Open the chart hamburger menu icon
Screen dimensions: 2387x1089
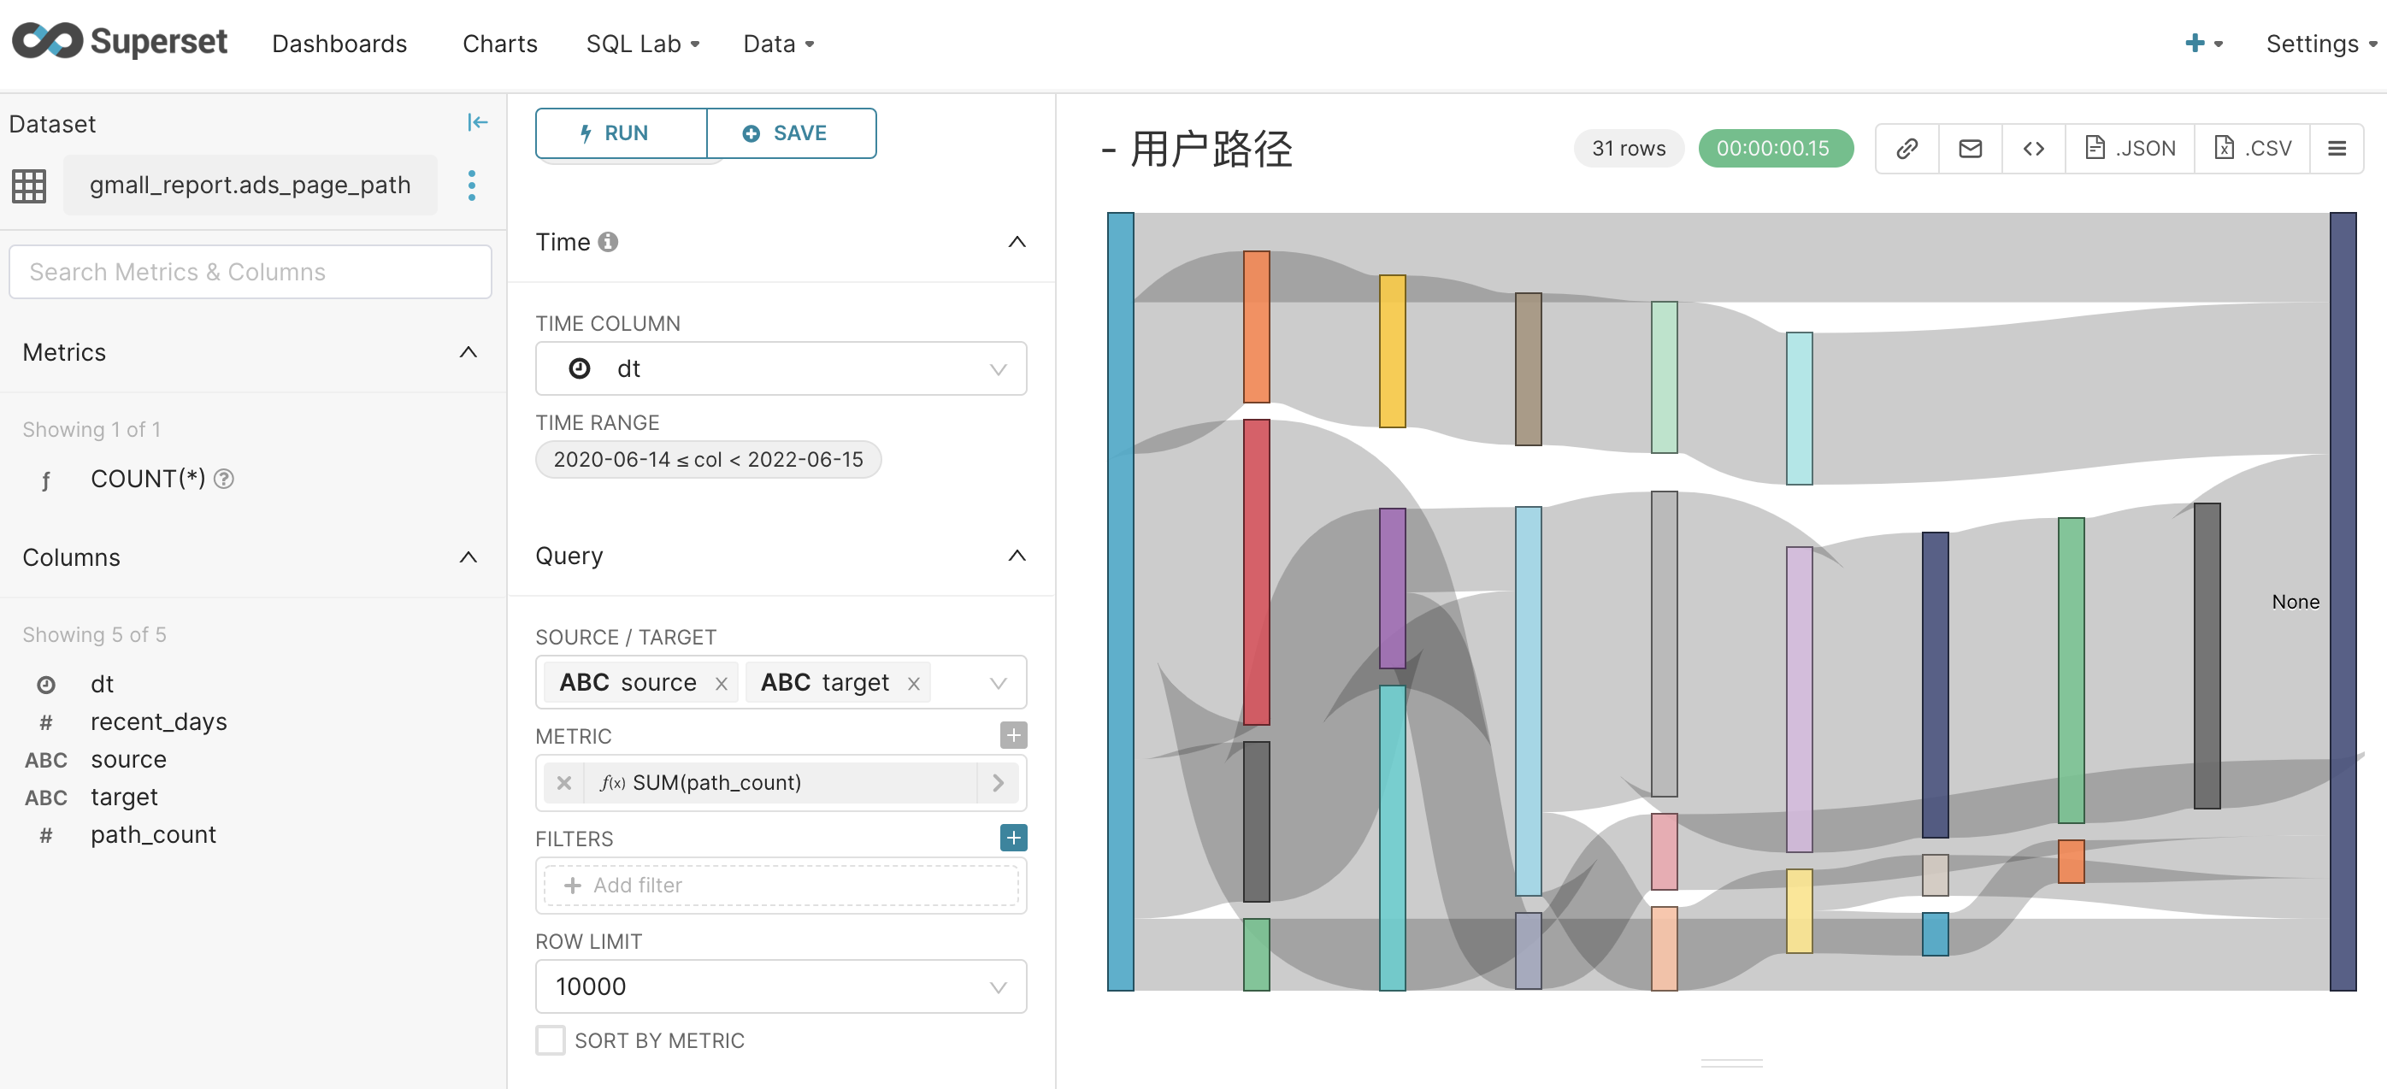coord(2336,148)
